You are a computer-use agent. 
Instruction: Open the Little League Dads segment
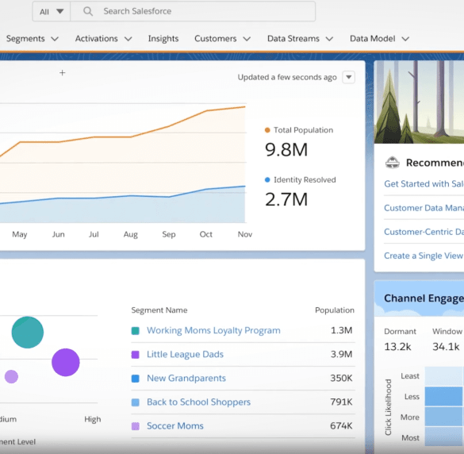click(x=185, y=354)
